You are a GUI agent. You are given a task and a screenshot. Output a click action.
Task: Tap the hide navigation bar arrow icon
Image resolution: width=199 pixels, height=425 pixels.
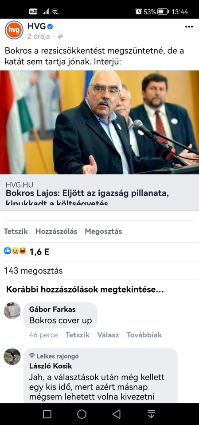coord(151,414)
